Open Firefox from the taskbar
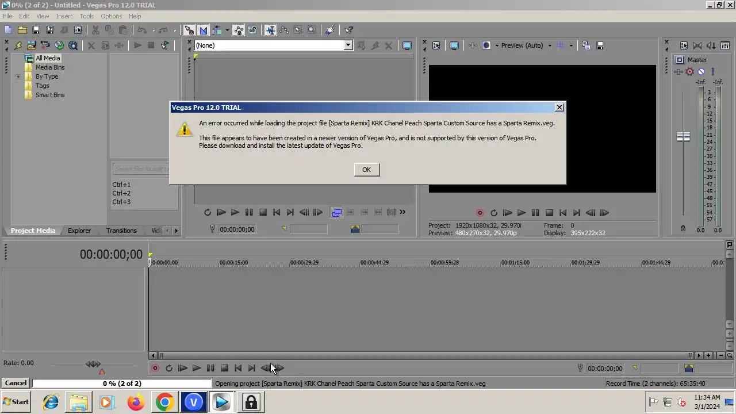 point(136,402)
